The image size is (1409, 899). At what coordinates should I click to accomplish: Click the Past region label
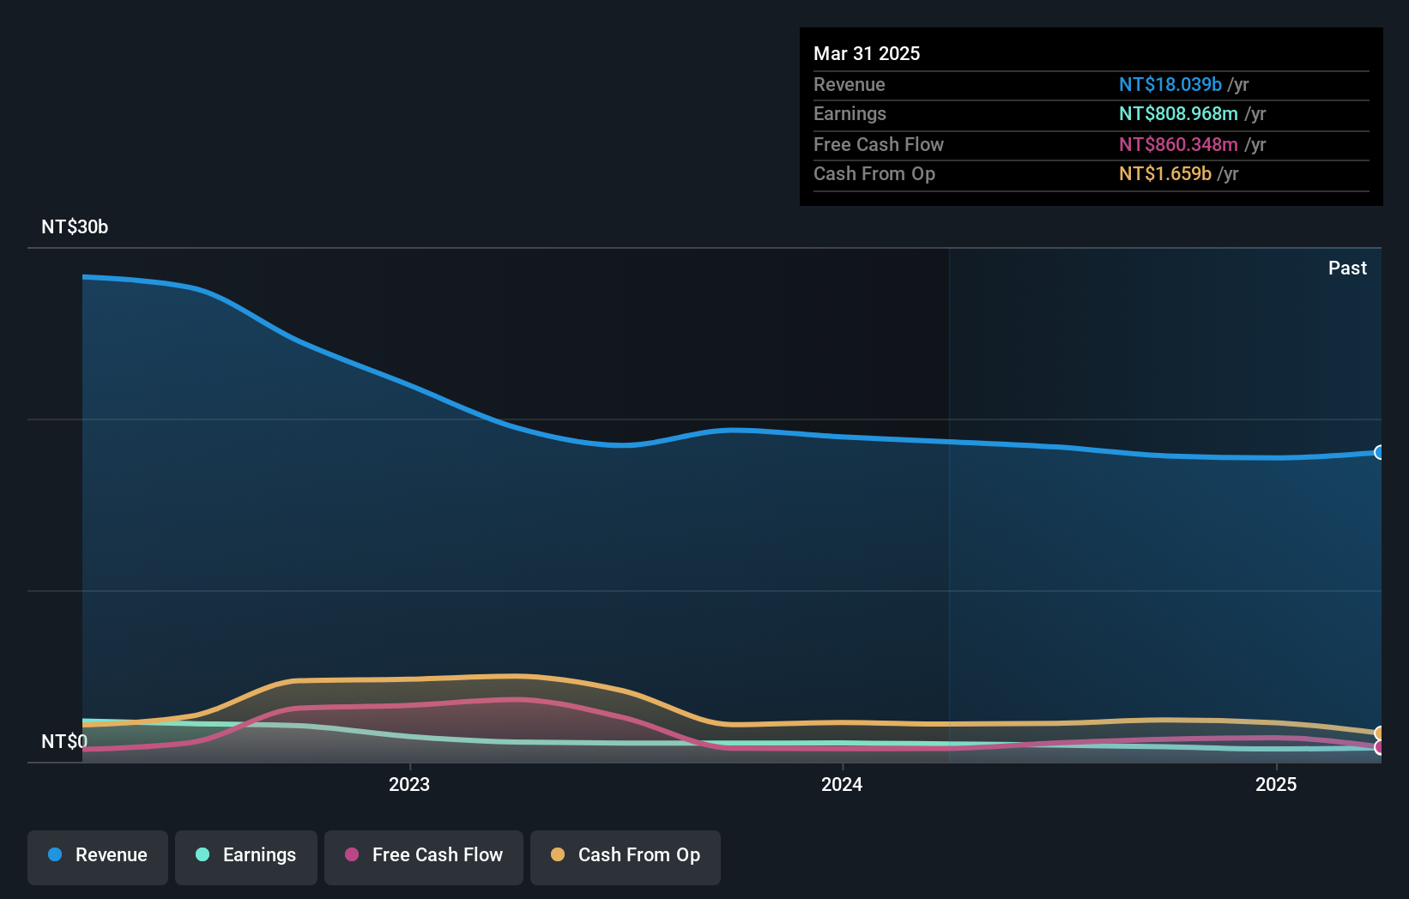click(1347, 268)
